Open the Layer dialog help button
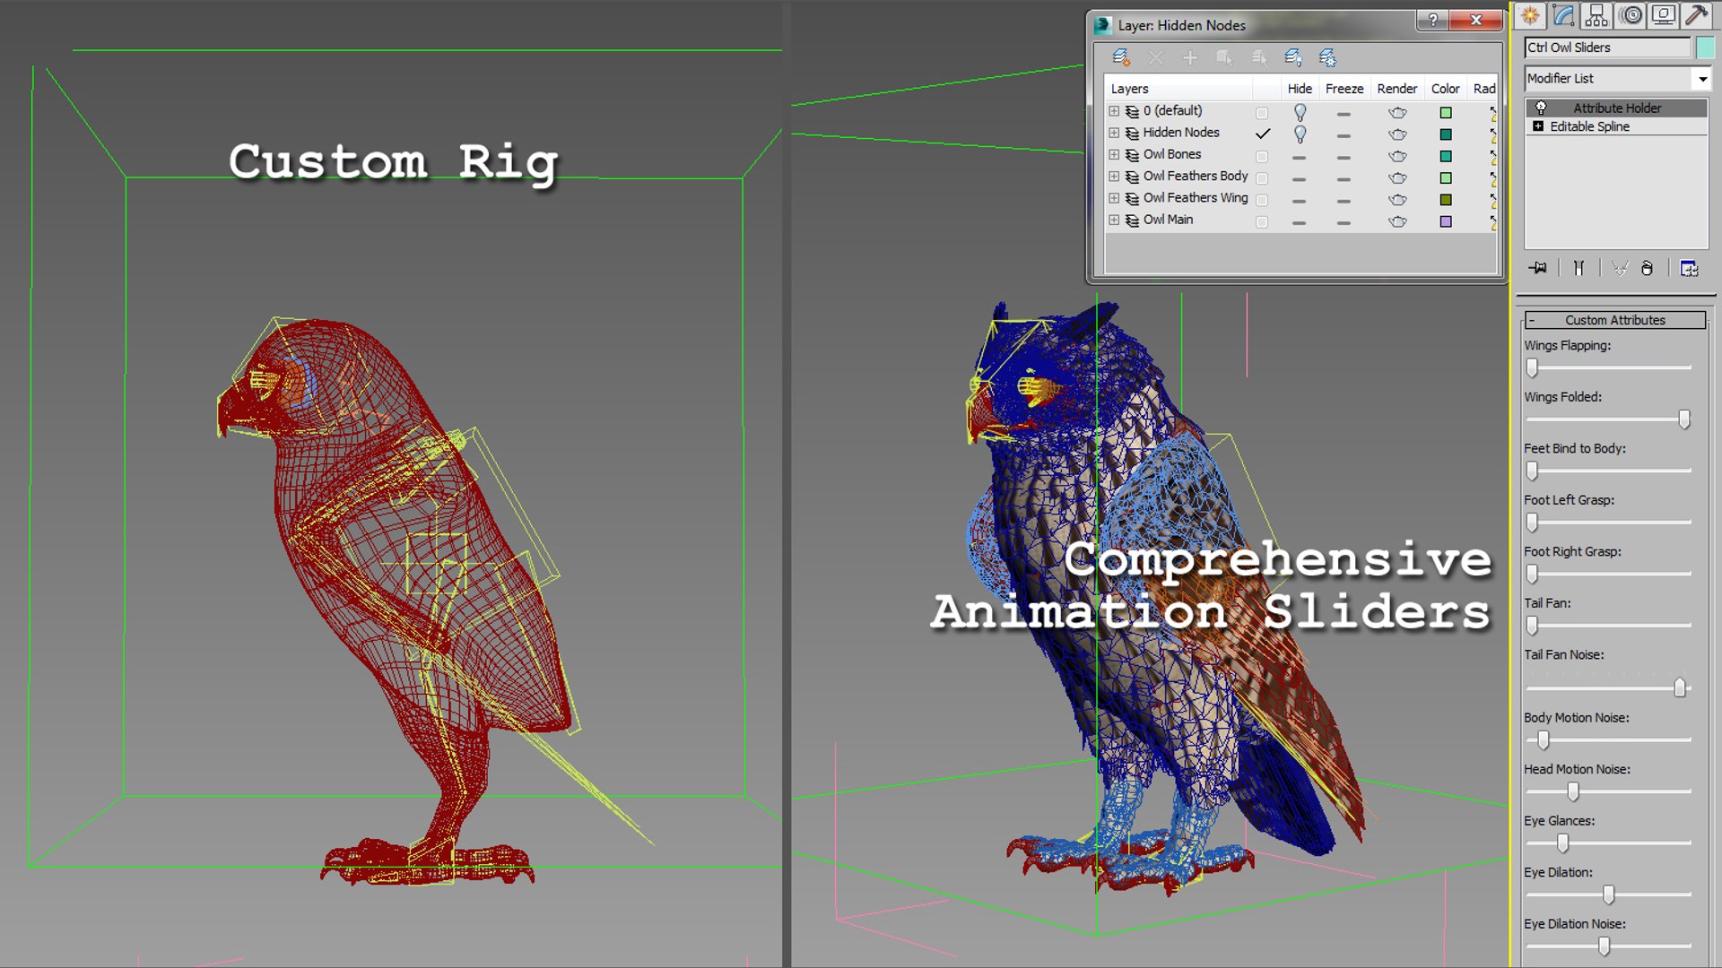The width and height of the screenshot is (1722, 968). pyautogui.click(x=1433, y=20)
